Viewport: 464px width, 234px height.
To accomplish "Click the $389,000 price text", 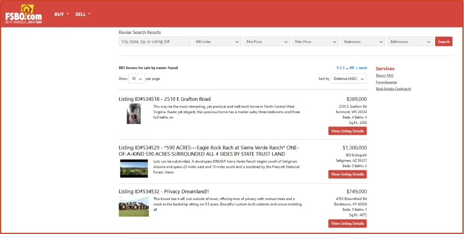I will tap(357, 99).
